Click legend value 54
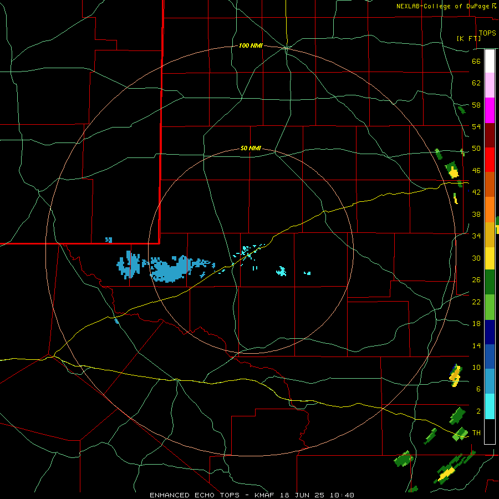499x499 pixels. pyautogui.click(x=476, y=126)
